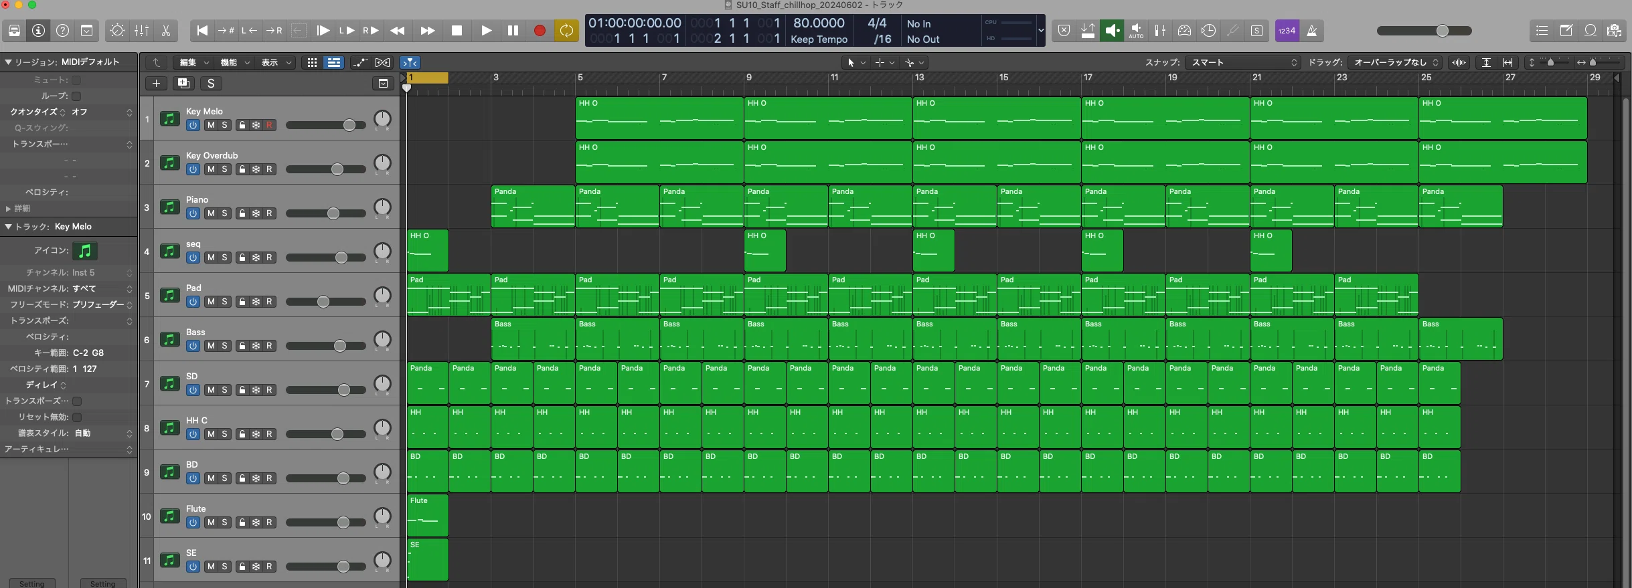Solo the Bass track
The image size is (1632, 588).
[225, 346]
